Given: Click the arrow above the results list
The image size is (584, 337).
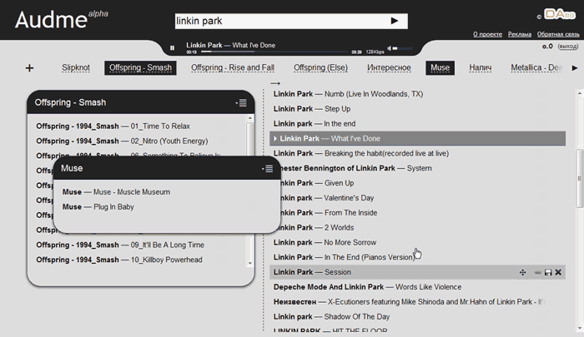Looking at the screenshot, I should 275,85.
